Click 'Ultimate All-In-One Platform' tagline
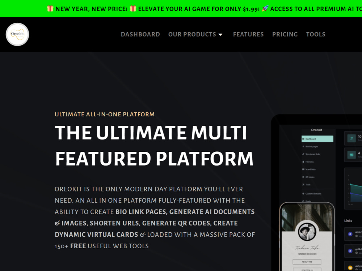This screenshot has width=362, height=271. pos(105,114)
